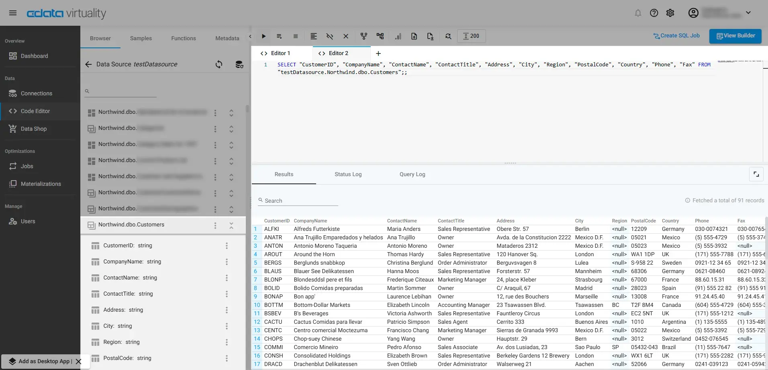Open the help question mark icon
Screen dimensions: 768x370
[x=654, y=13]
